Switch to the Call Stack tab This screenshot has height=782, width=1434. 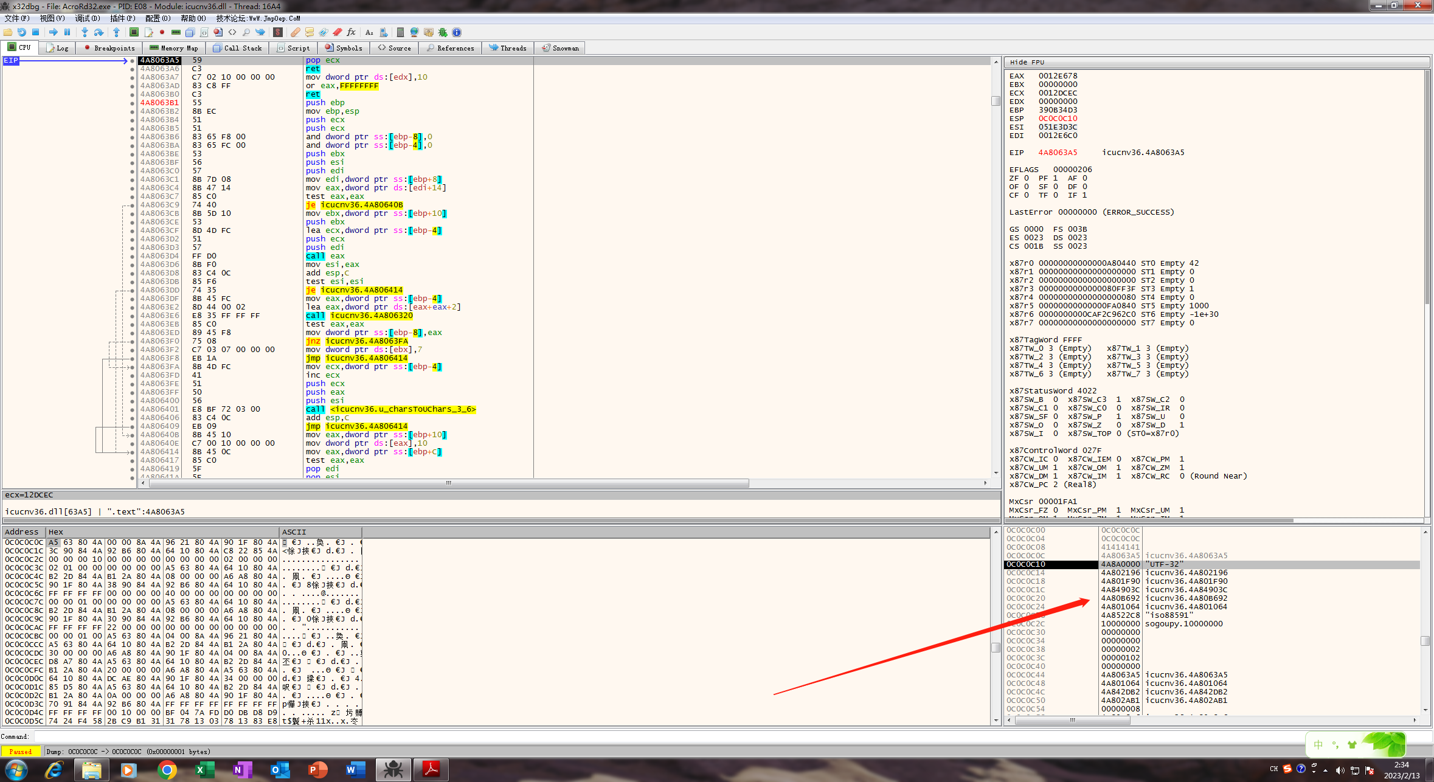(238, 48)
